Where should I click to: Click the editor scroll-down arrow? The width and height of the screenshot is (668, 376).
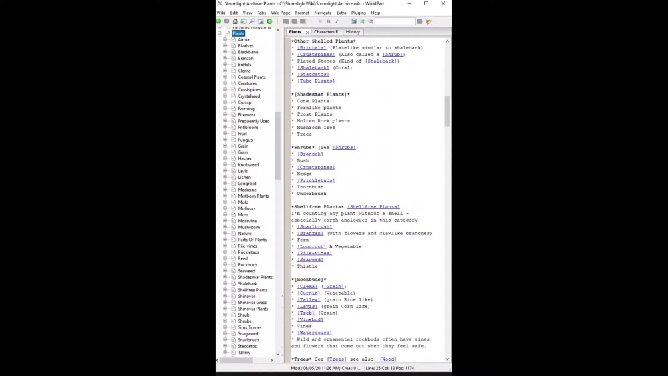point(448,359)
